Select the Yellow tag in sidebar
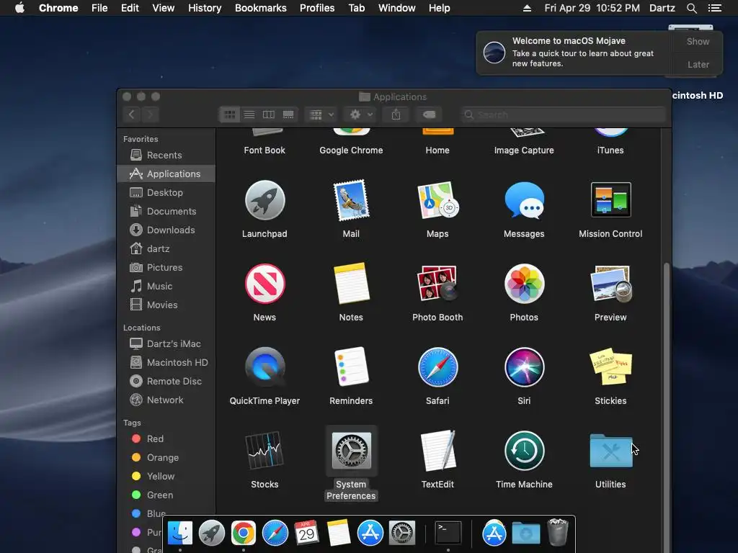738x553 pixels. (166, 476)
